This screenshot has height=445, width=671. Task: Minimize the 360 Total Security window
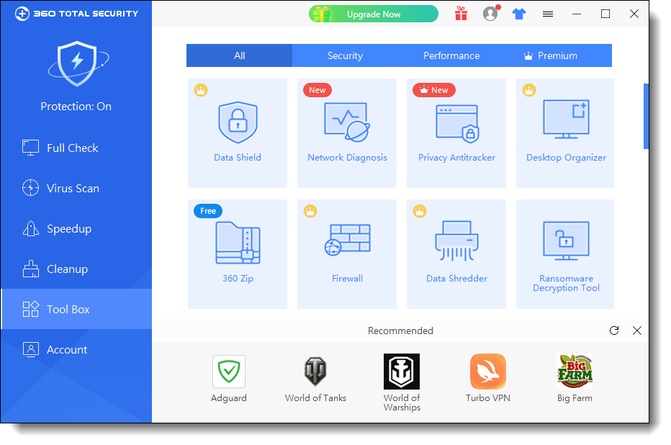[577, 14]
